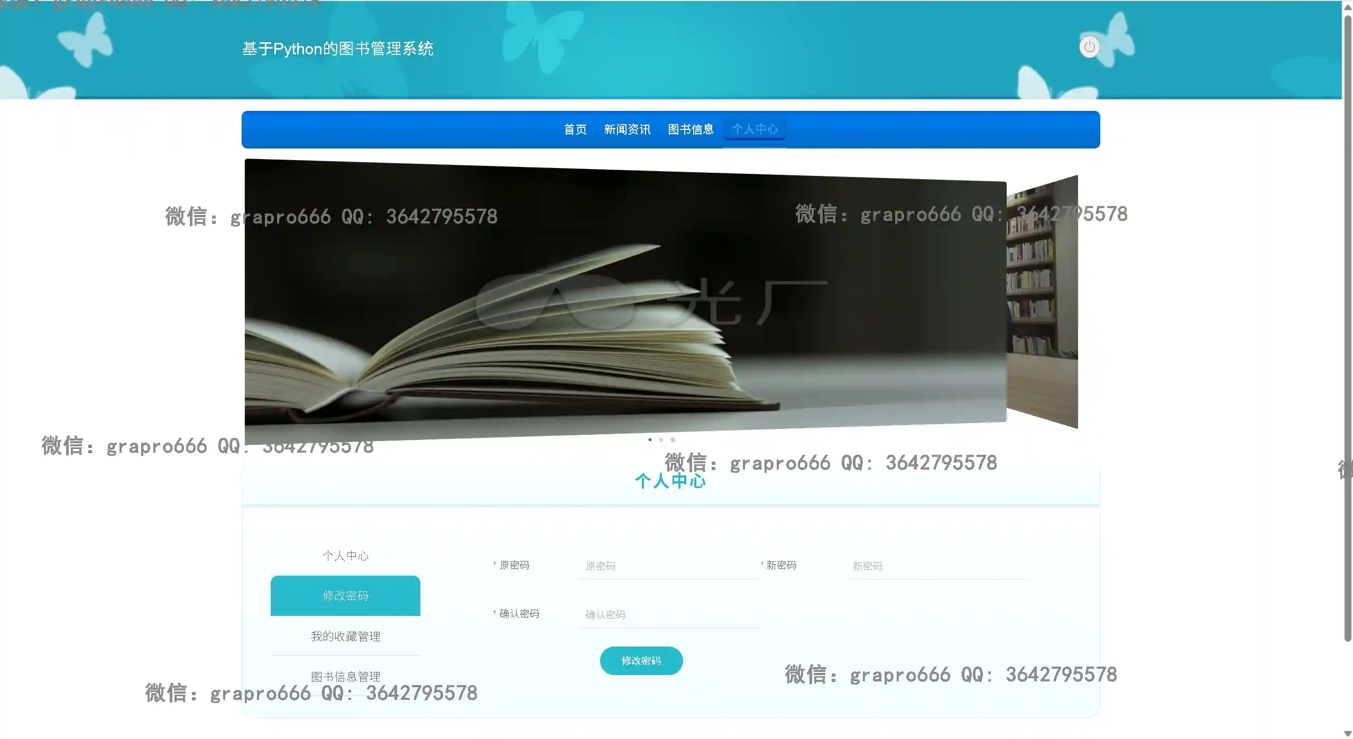Select 个人中心 in top navigation bar

[x=754, y=129]
